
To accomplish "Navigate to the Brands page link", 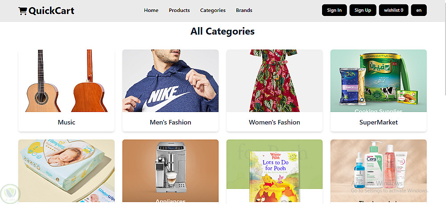I will 244,10.
